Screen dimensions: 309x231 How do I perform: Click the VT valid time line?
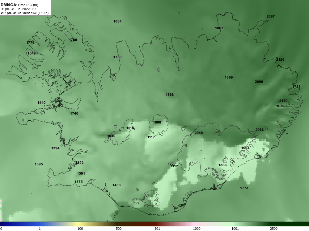[x=24, y=13]
